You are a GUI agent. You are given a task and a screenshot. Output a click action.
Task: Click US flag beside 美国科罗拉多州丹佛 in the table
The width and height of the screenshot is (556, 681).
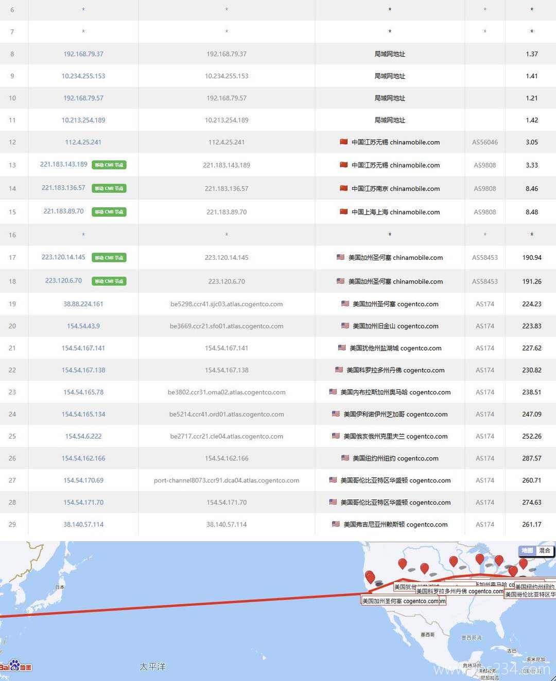point(339,370)
